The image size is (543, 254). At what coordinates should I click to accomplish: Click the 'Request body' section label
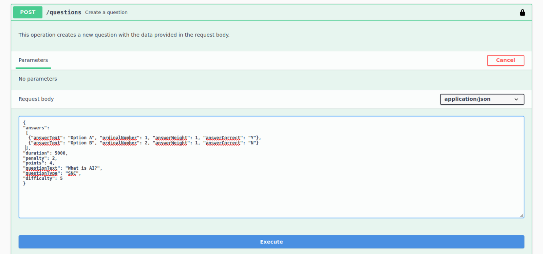pyautogui.click(x=36, y=99)
